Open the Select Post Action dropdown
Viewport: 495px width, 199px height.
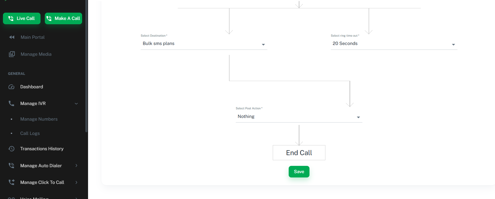[299, 117]
